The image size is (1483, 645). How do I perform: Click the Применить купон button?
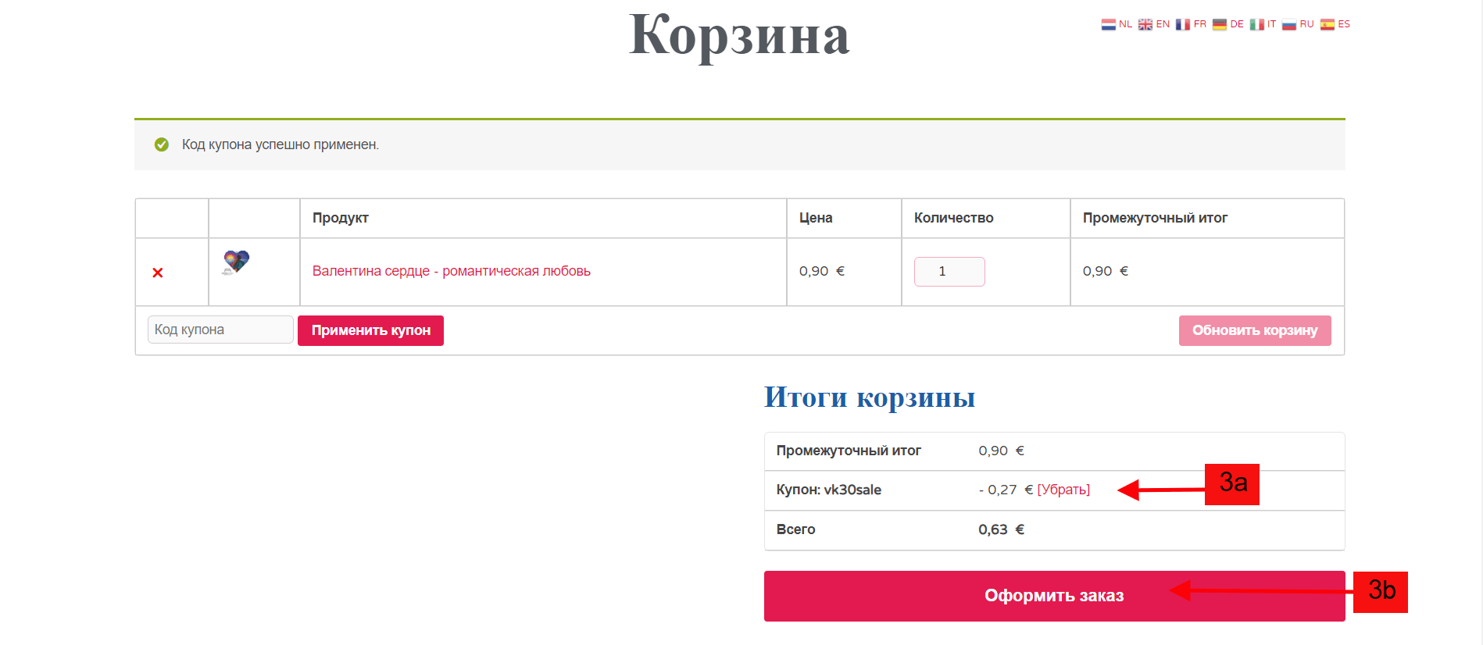(x=370, y=330)
